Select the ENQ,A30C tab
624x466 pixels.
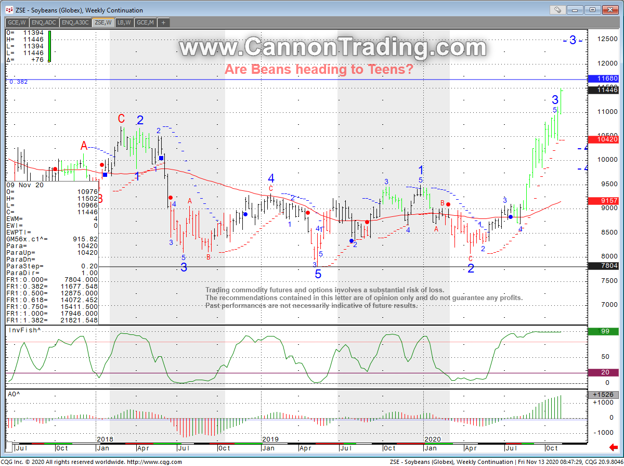pyautogui.click(x=75, y=22)
